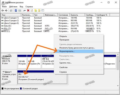This screenshot has height=95, width=120.
Task: Click the yellow folder with magnifier icon
Action: pos(39,10)
